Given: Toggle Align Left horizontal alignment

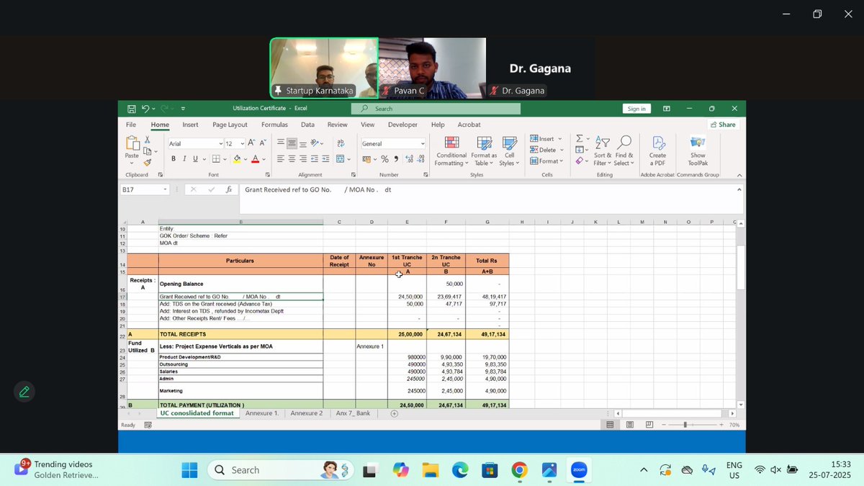Looking at the screenshot, I should (282, 159).
